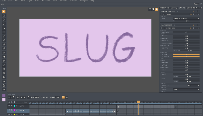The height and width of the screenshot is (116, 203).
Task: Toggle loop playback
Action: point(28,97)
